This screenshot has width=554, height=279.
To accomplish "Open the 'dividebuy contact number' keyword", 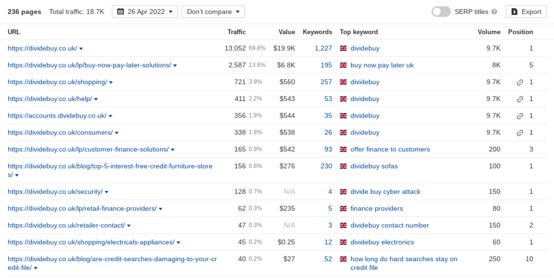I will 390,226.
